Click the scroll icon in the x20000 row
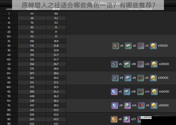176x125 pixels. pyautogui.click(x=127, y=64)
